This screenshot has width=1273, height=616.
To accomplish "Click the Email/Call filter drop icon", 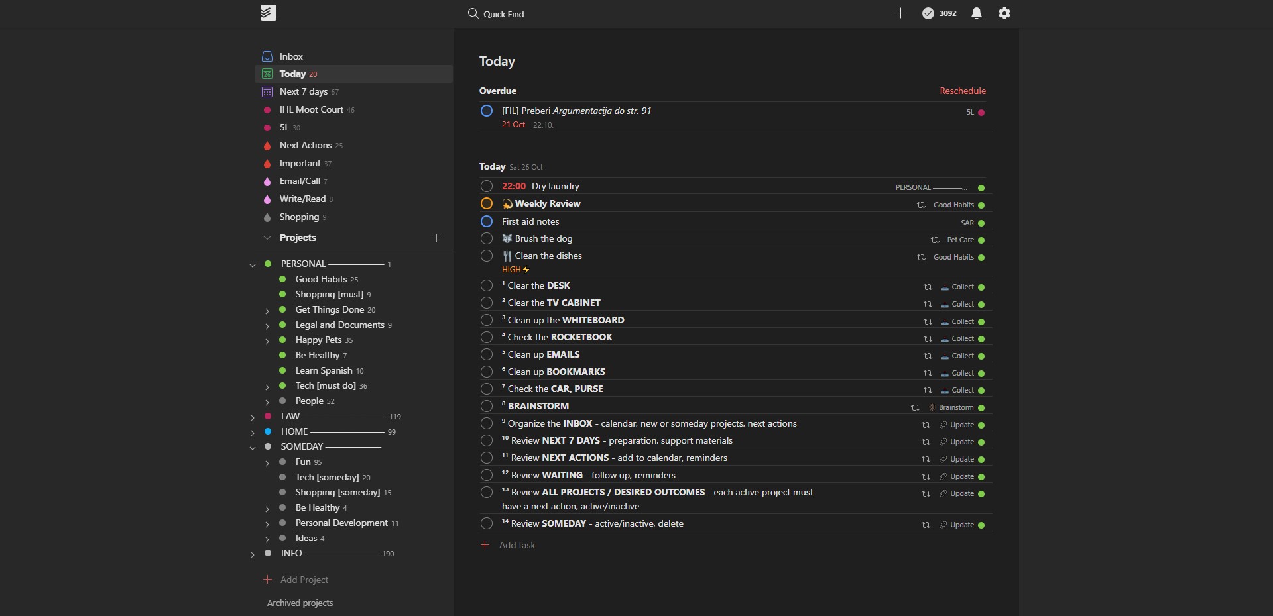I will point(267,181).
